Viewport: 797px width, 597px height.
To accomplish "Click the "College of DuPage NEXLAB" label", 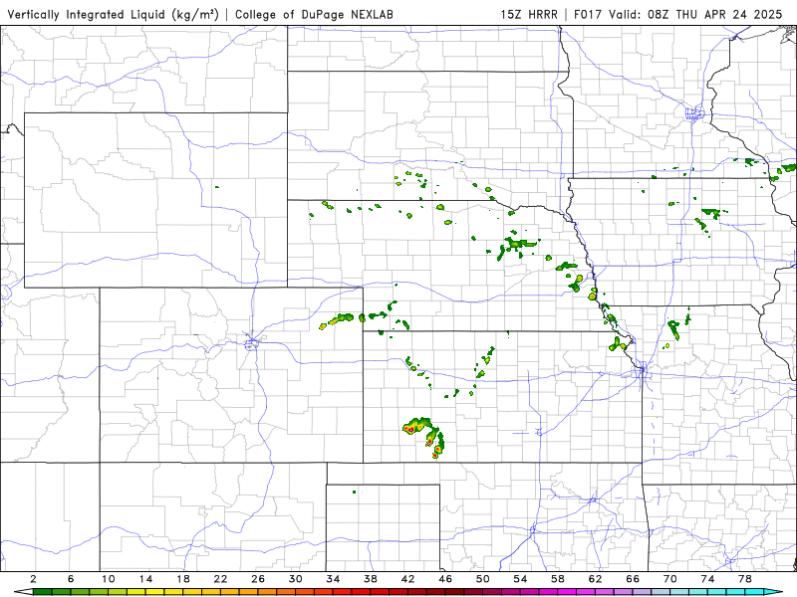I will point(314,14).
